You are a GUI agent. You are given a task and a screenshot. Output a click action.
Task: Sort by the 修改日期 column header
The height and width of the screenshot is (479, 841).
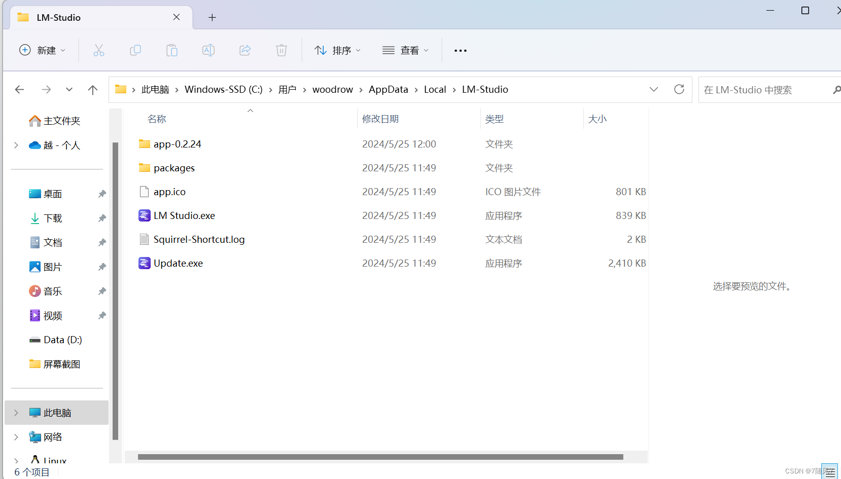click(x=380, y=119)
